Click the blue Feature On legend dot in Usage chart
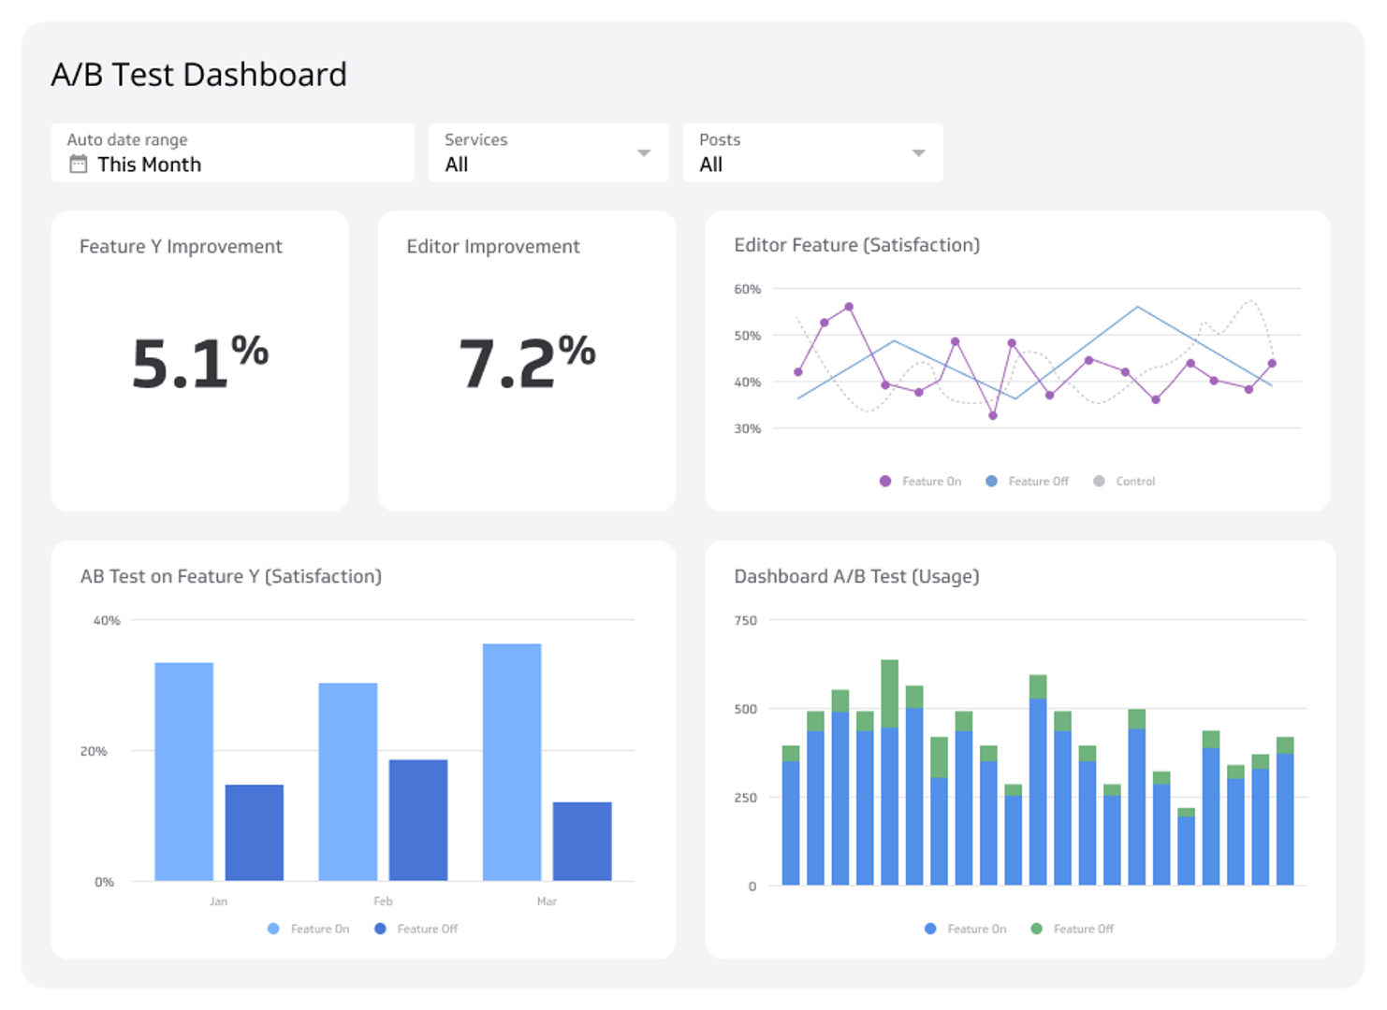Image resolution: width=1387 pixels, height=1010 pixels. pos(928,929)
